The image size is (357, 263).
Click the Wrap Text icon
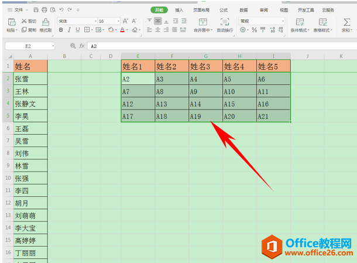click(225, 22)
